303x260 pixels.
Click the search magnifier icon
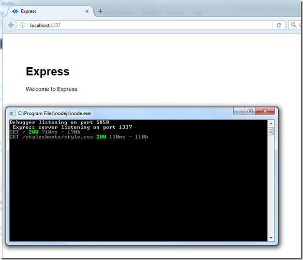click(x=294, y=25)
